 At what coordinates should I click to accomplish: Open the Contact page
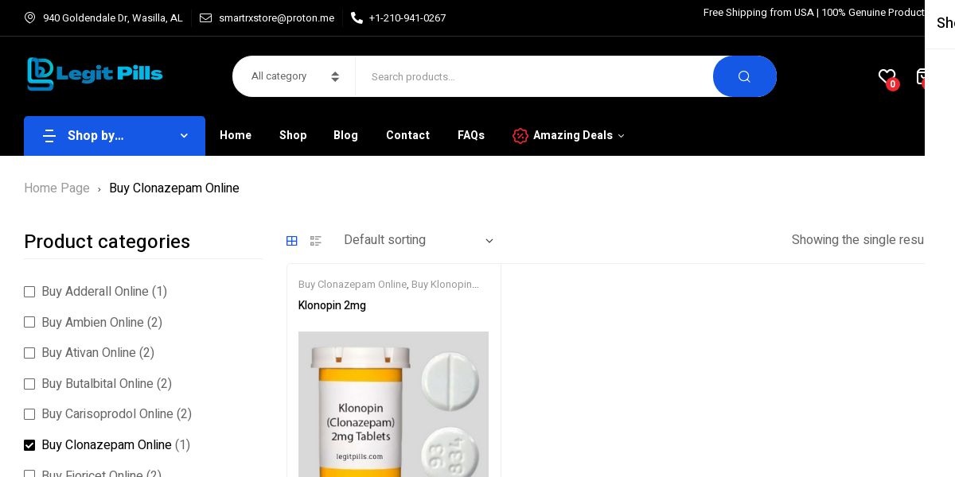407,135
